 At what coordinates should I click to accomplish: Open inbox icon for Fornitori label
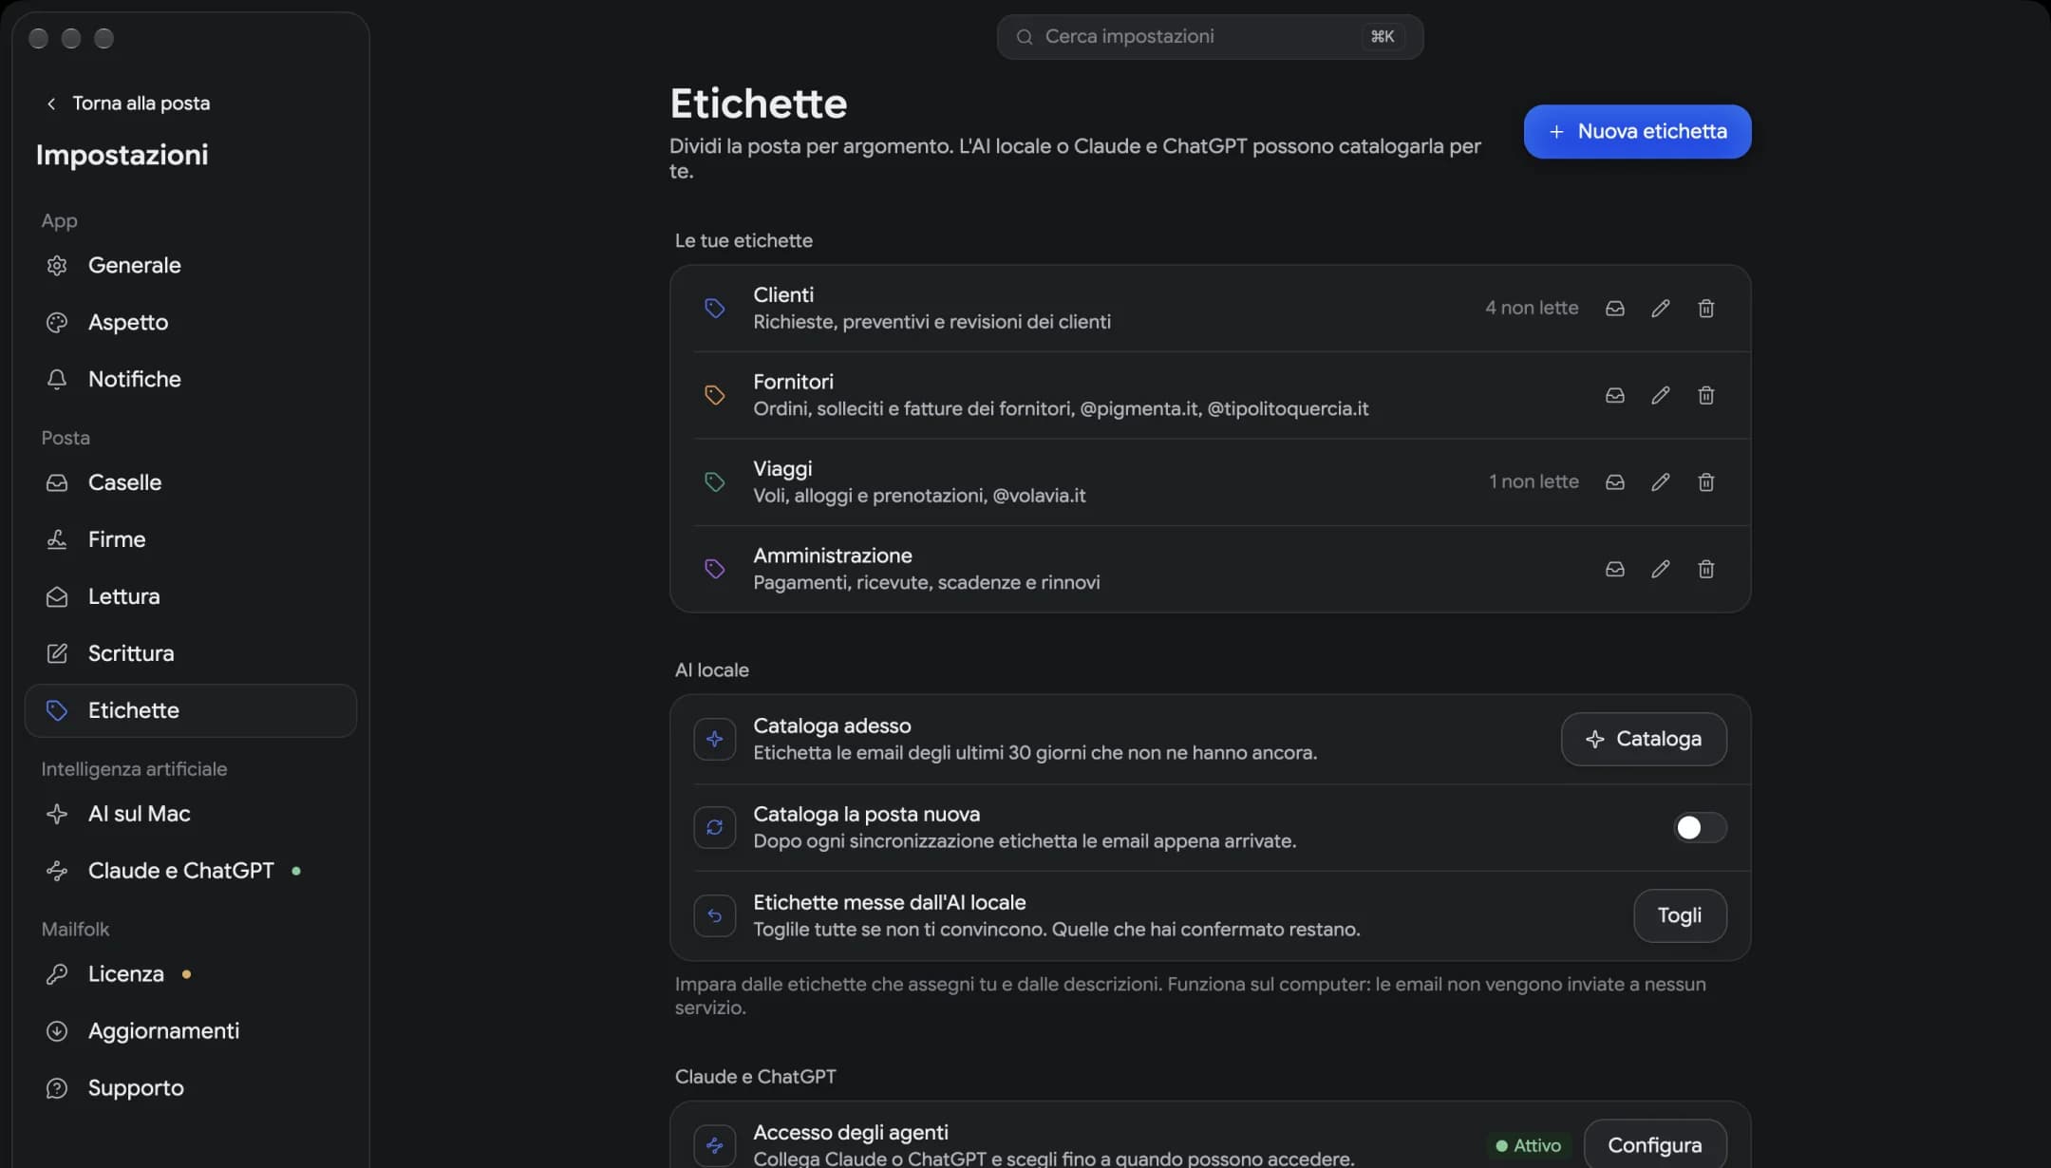click(x=1614, y=395)
